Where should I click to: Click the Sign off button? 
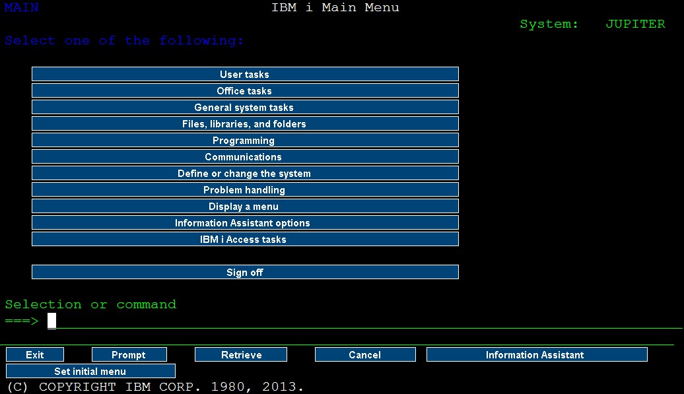point(244,272)
